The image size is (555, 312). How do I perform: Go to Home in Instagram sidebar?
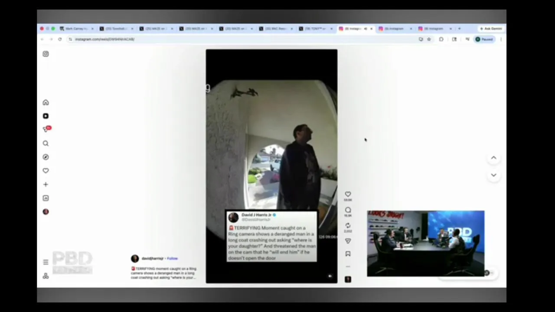click(x=46, y=102)
